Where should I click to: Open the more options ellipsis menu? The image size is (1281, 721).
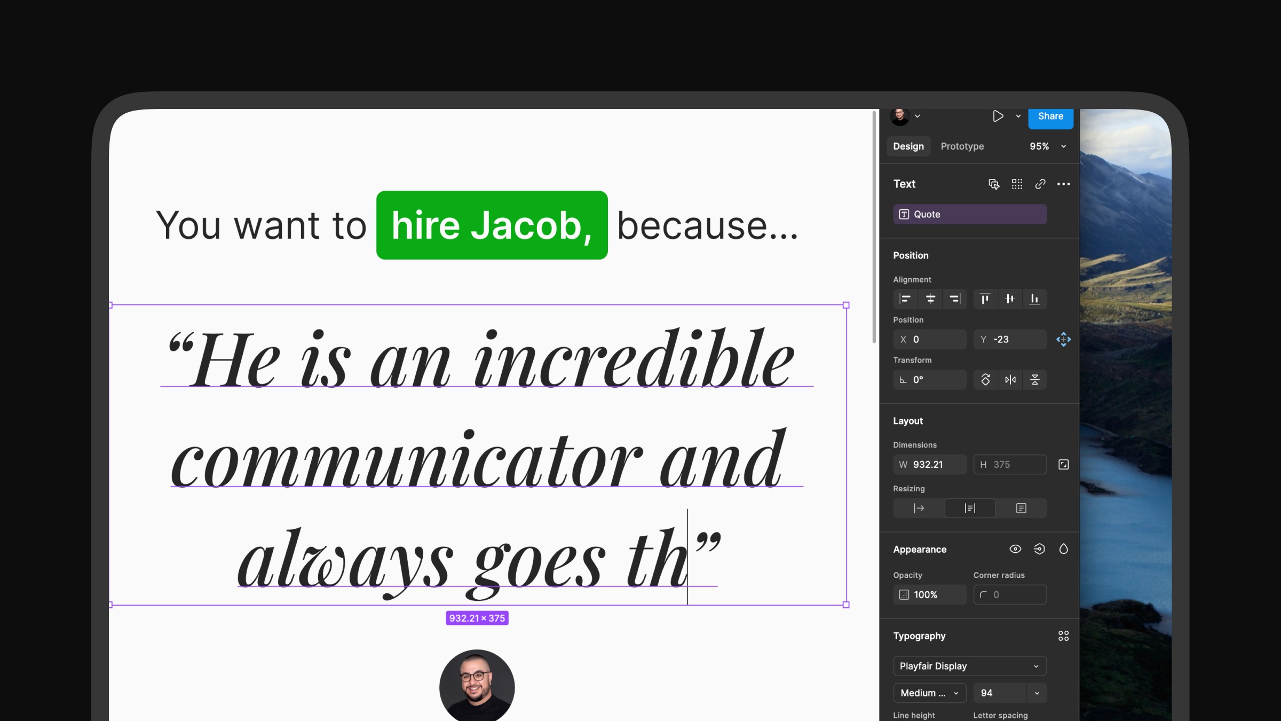pyautogui.click(x=1063, y=184)
